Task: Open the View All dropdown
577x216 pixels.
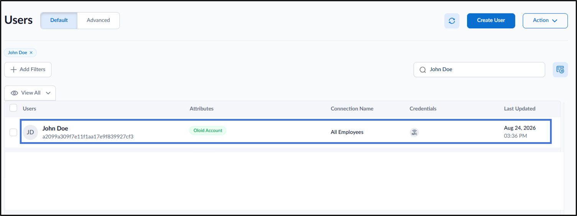Action: click(x=30, y=93)
